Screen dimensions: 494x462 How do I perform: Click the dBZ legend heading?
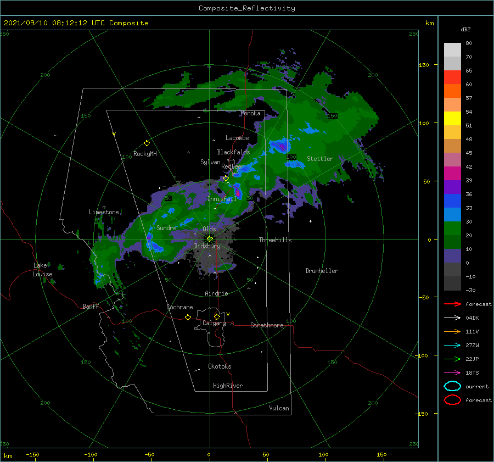click(465, 29)
